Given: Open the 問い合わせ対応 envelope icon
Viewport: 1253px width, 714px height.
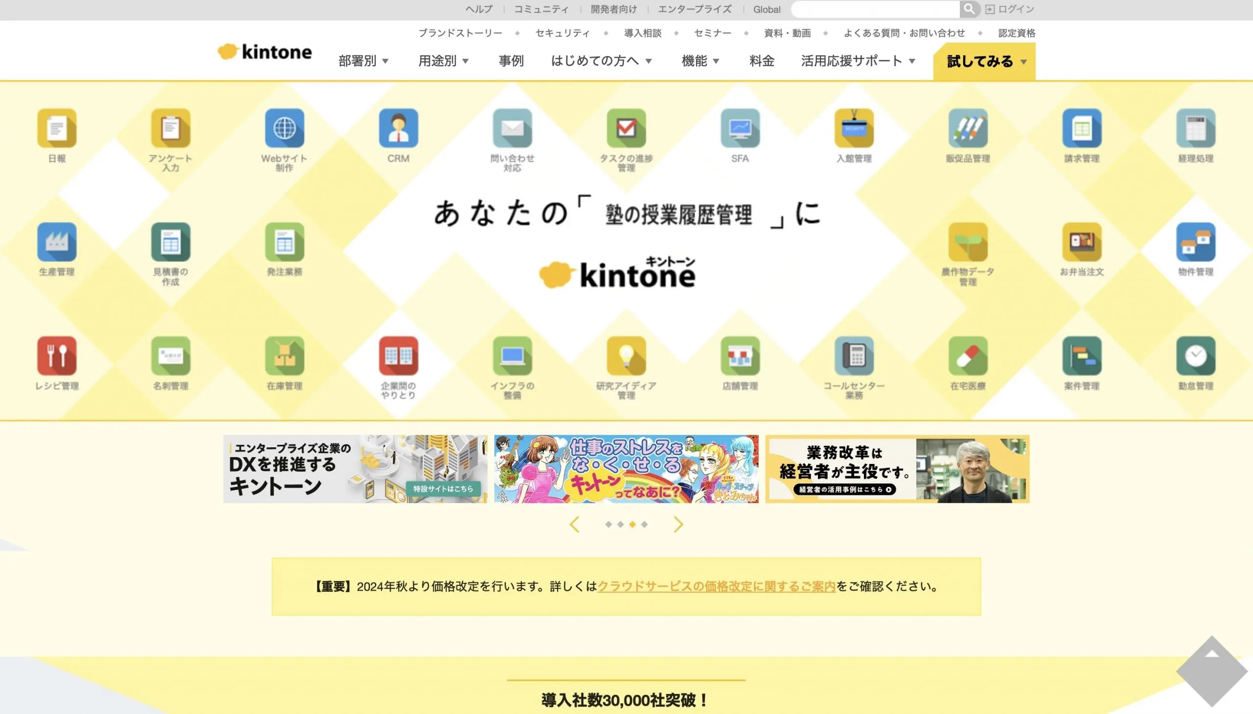Looking at the screenshot, I should [512, 128].
